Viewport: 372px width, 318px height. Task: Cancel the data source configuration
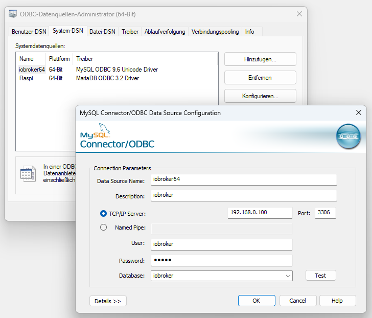click(x=298, y=301)
